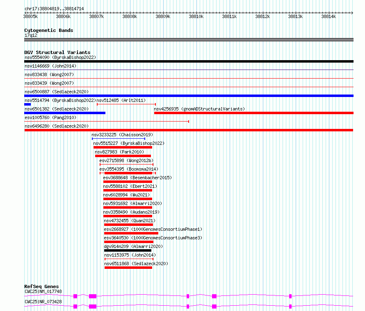Click esv3640530 (1000GenomesConsortiumPhase3) label
365x311 pixels.
pos(153,238)
